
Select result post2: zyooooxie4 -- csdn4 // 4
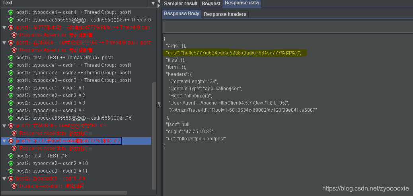click(51, 111)
